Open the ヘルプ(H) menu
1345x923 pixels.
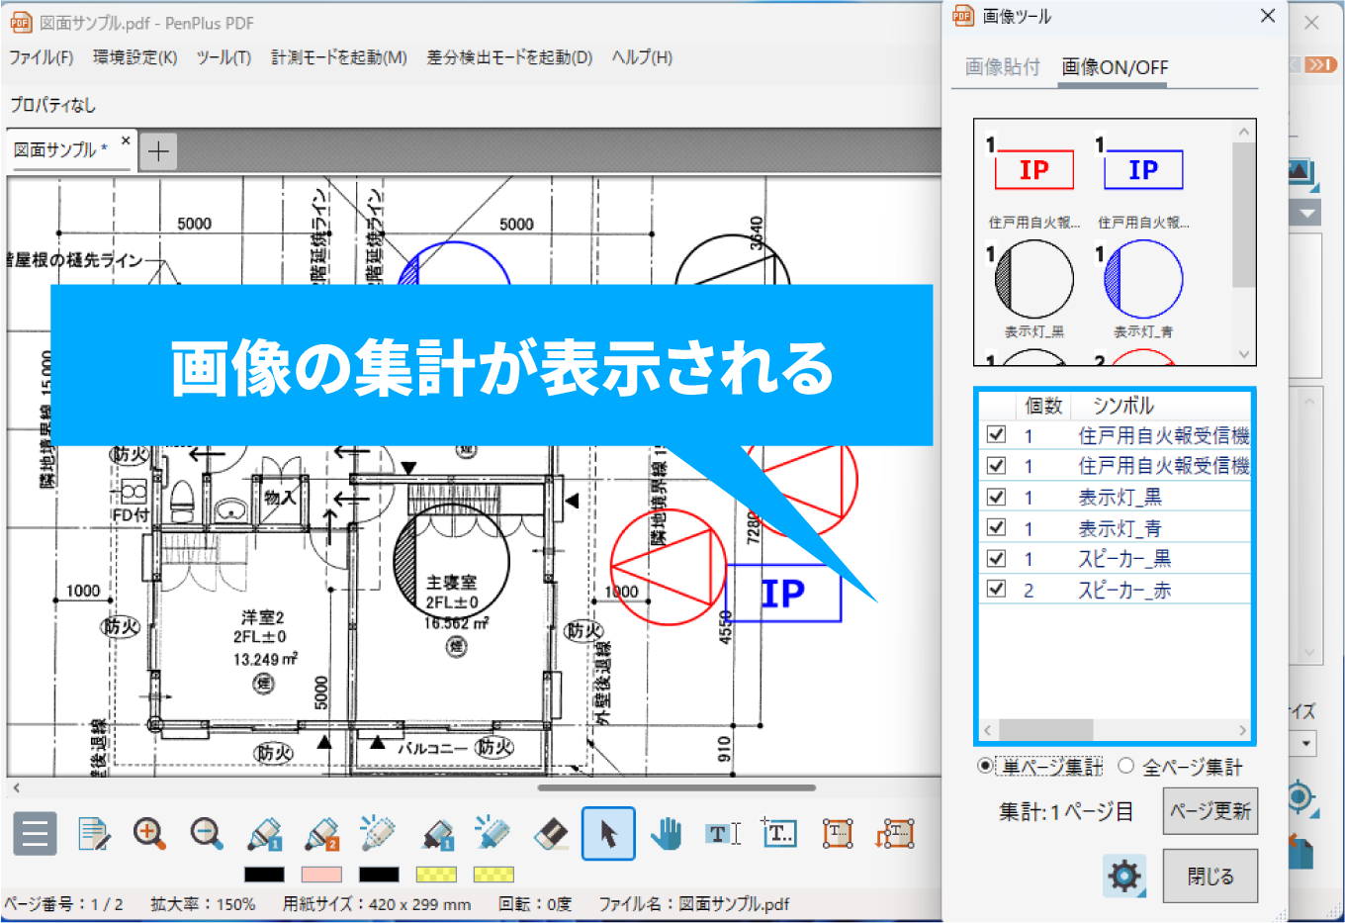[642, 57]
